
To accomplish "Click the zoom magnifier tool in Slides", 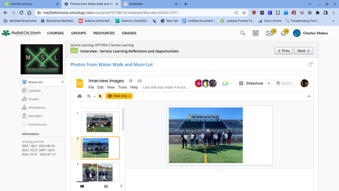I will point(89,96).
